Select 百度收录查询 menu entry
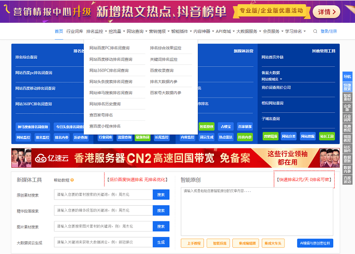The height and width of the screenshot is (254, 355). click(x=162, y=71)
